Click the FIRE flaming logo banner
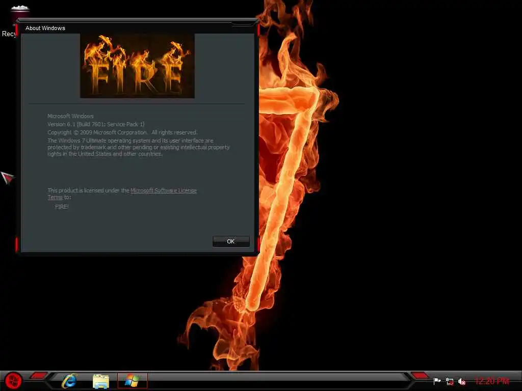Viewport: 522px width, 391px height. 137,66
